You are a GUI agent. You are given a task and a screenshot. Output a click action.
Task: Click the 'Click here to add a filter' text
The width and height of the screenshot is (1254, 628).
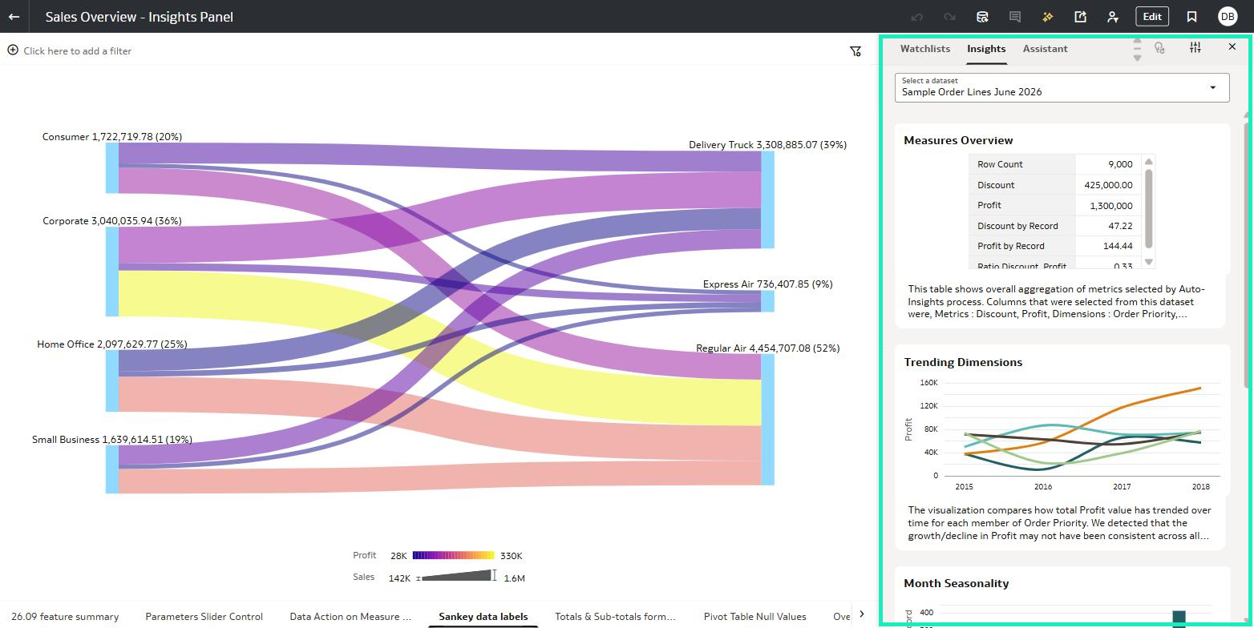tap(77, 50)
